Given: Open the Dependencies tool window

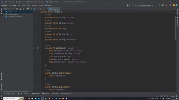Looking at the screenshot, I should [x=66, y=93].
